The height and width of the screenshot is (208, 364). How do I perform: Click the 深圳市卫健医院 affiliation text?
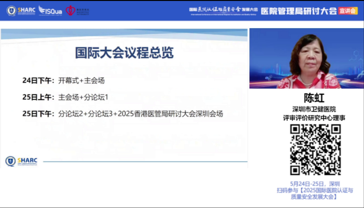coord(314,109)
